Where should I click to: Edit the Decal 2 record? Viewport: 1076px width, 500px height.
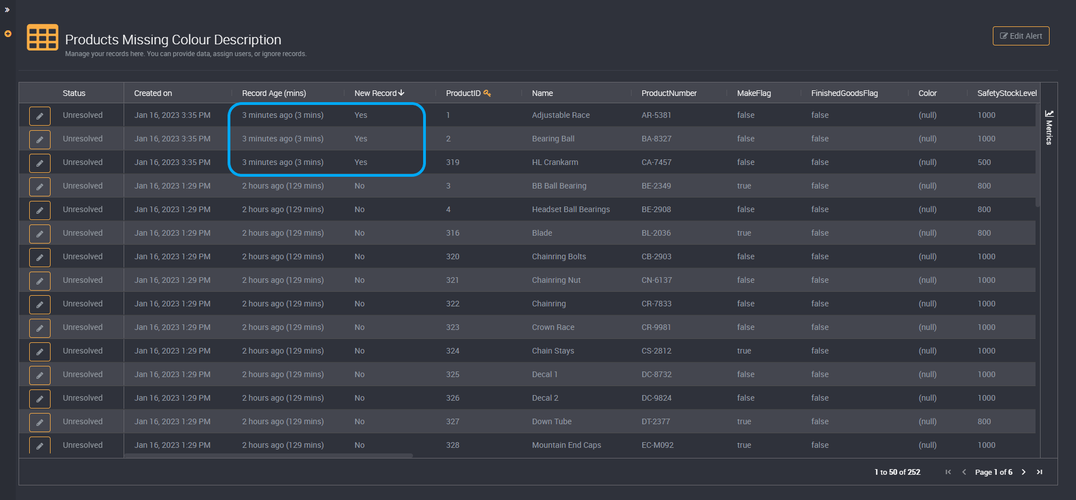click(40, 398)
